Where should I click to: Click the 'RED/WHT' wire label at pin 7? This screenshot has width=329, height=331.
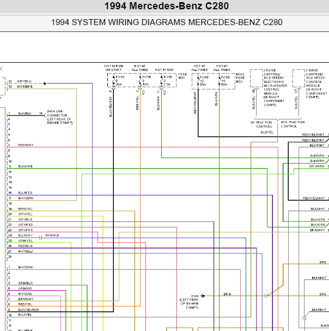click(x=26, y=145)
